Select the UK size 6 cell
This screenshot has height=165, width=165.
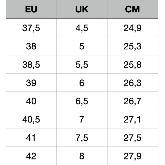82,83
